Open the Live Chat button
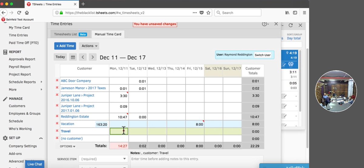The height and width of the screenshot is (168, 364). click(x=35, y=164)
